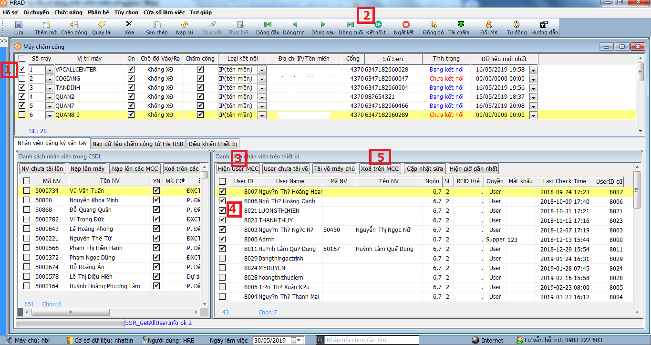Uncheck the VPCALLCENTER machine row checkbox
Viewport: 651px width, 345px height.
(22, 70)
